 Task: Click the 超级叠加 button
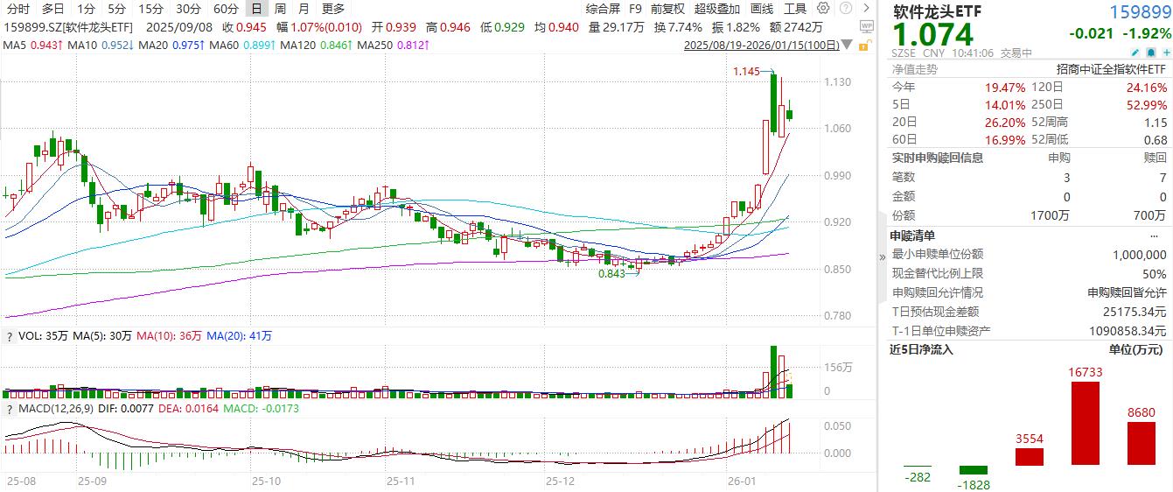point(716,9)
